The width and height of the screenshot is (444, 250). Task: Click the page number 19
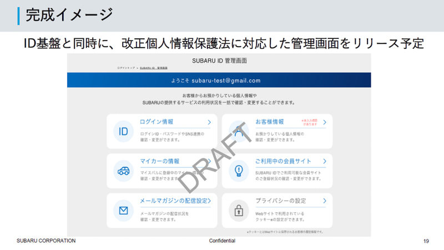426,241
